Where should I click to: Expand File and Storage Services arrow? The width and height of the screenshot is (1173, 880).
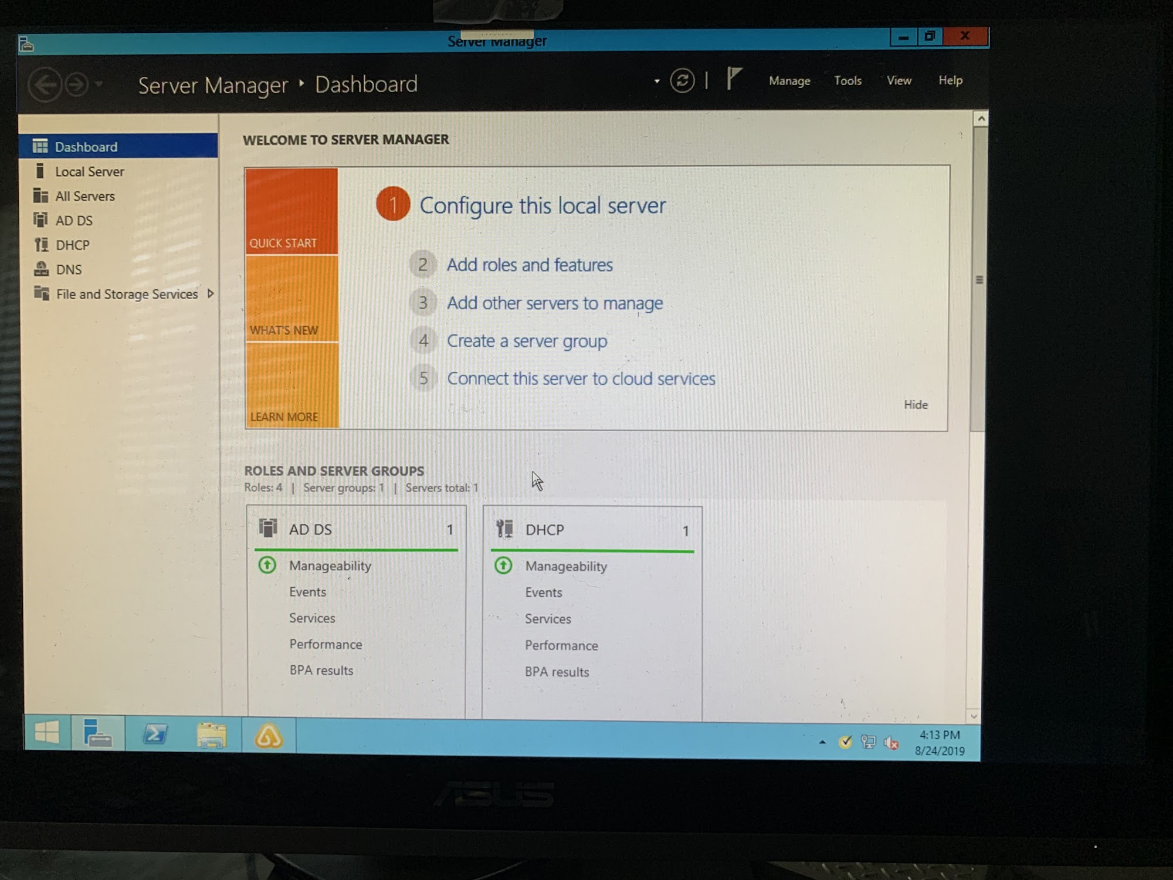(x=210, y=293)
